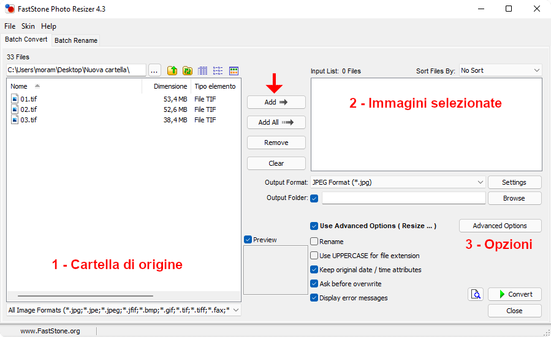Screen dimensions: 551x337
Task: Open the Advanced Options button
Action: pyautogui.click(x=500, y=226)
